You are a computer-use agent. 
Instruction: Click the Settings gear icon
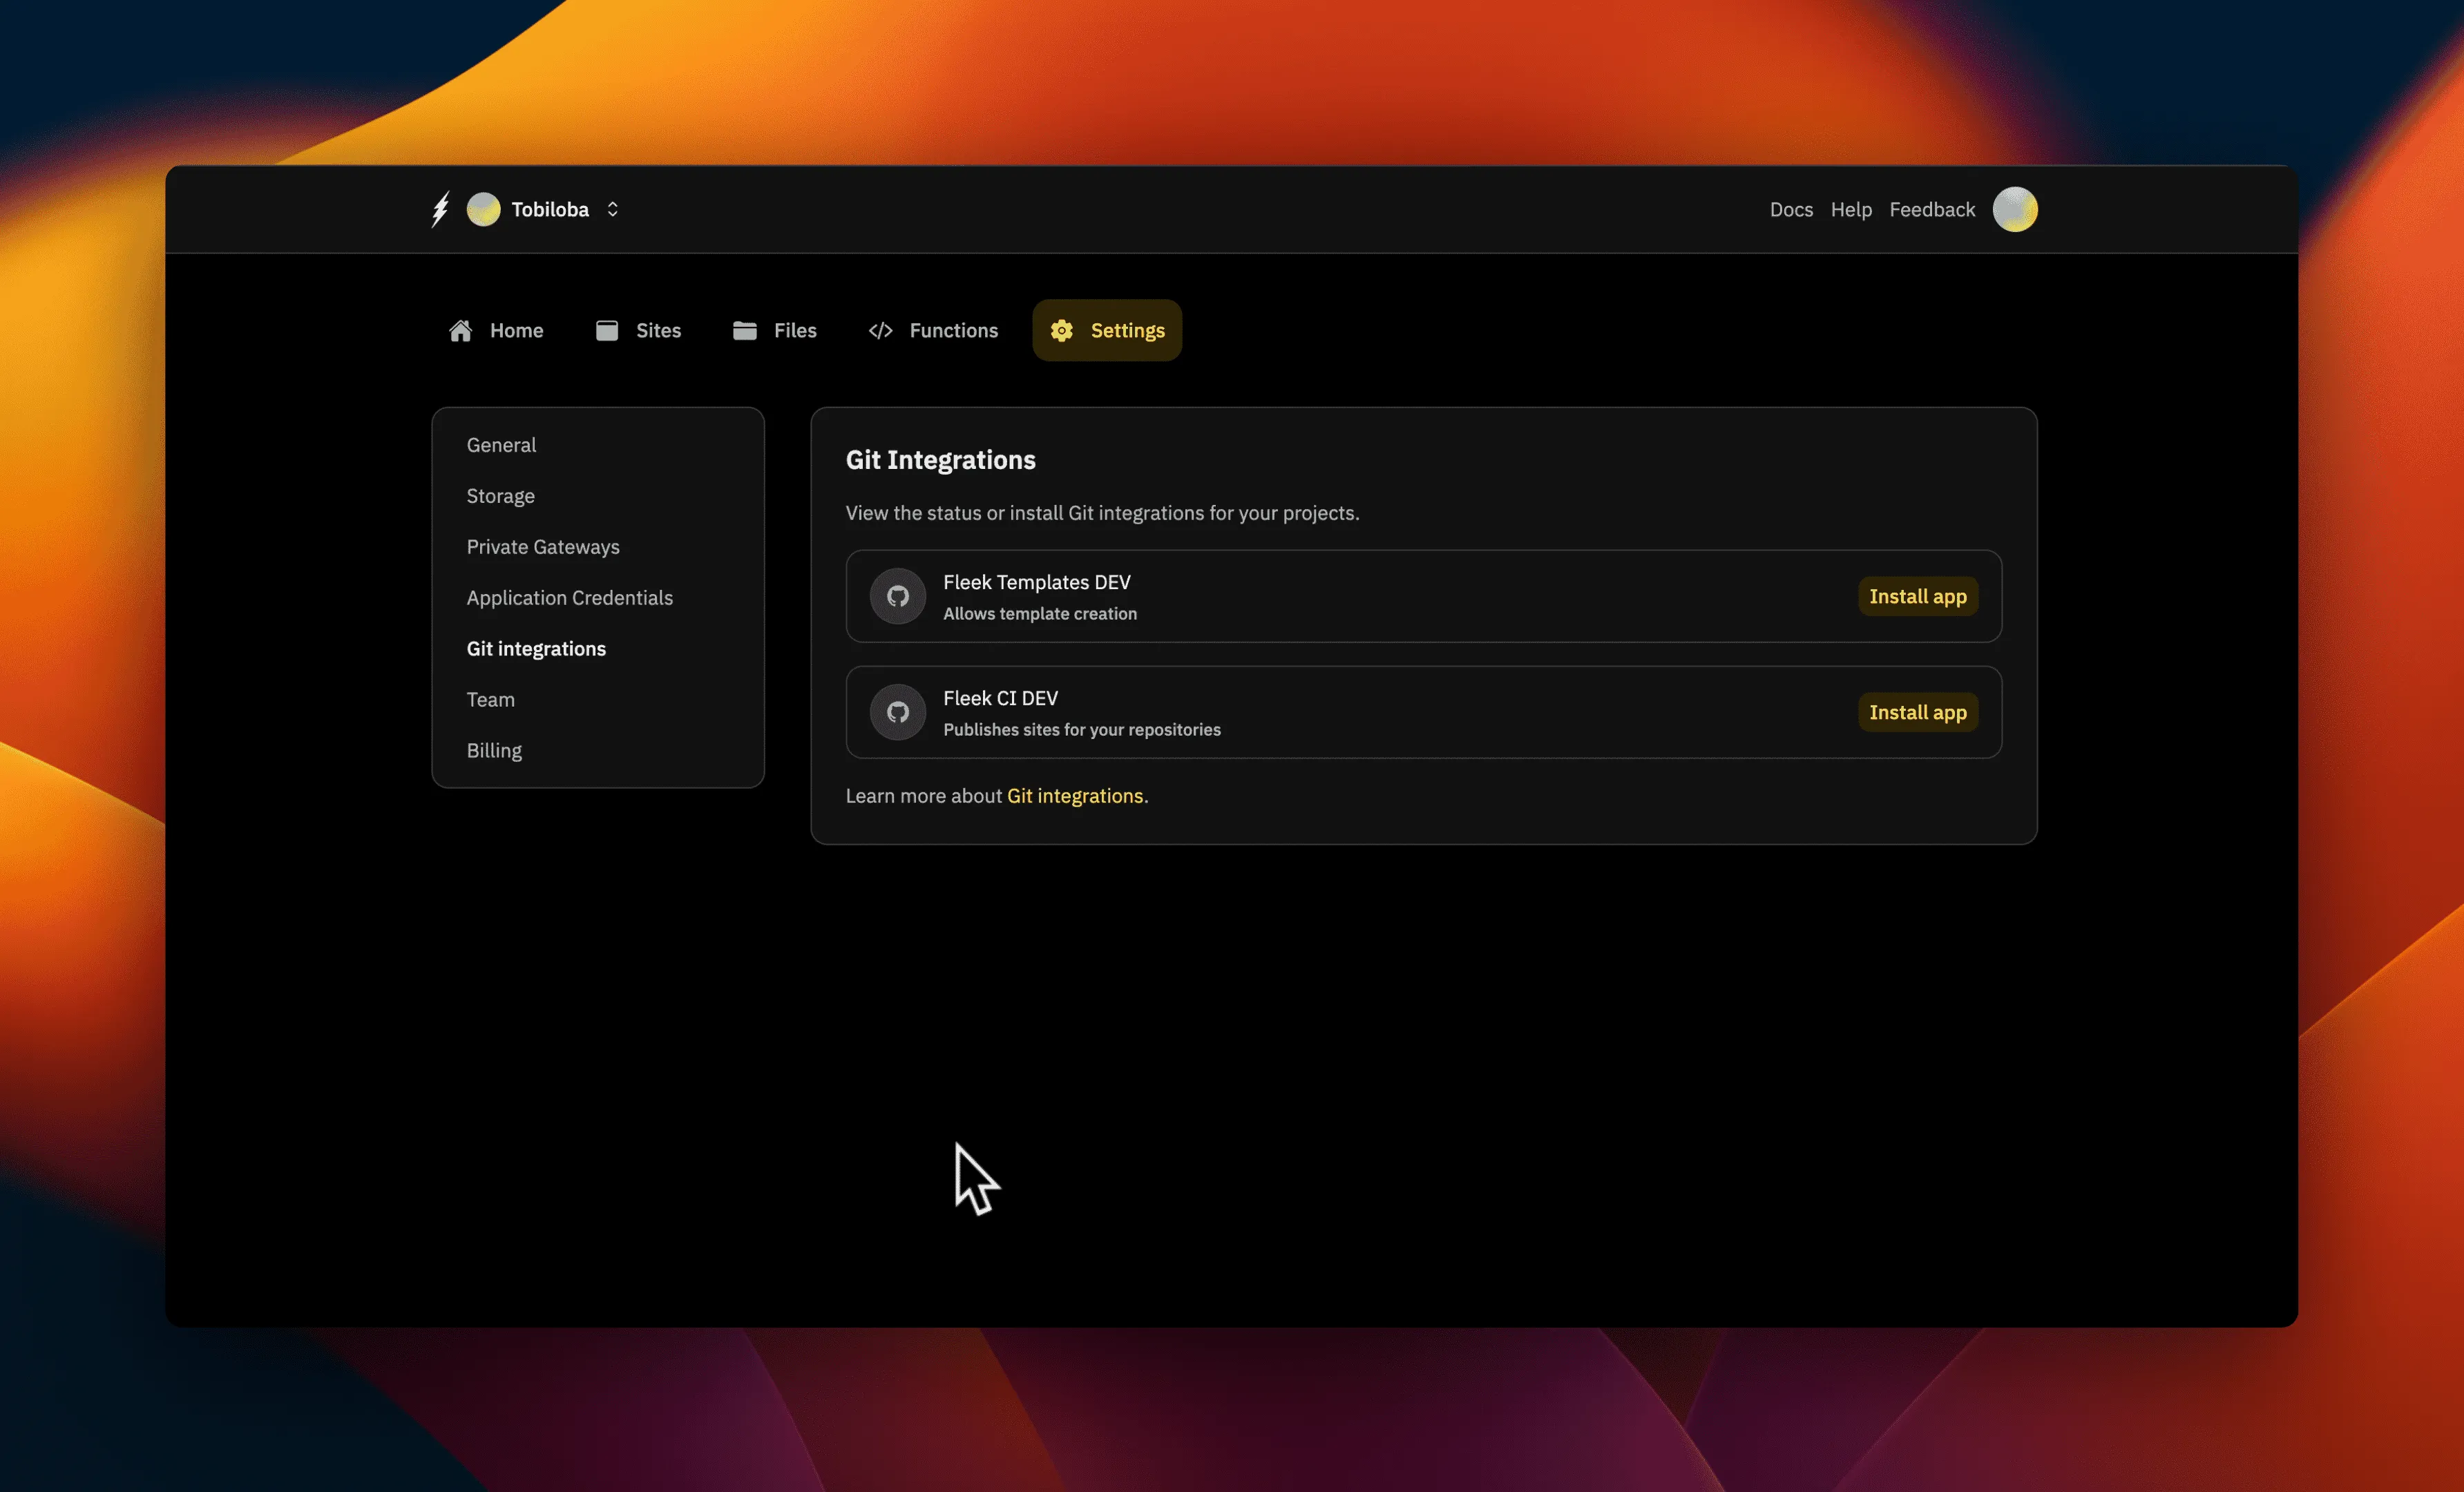click(1062, 331)
